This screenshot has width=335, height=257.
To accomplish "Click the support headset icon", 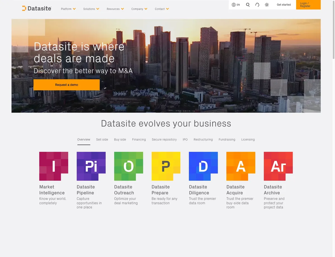I will coord(257,5).
